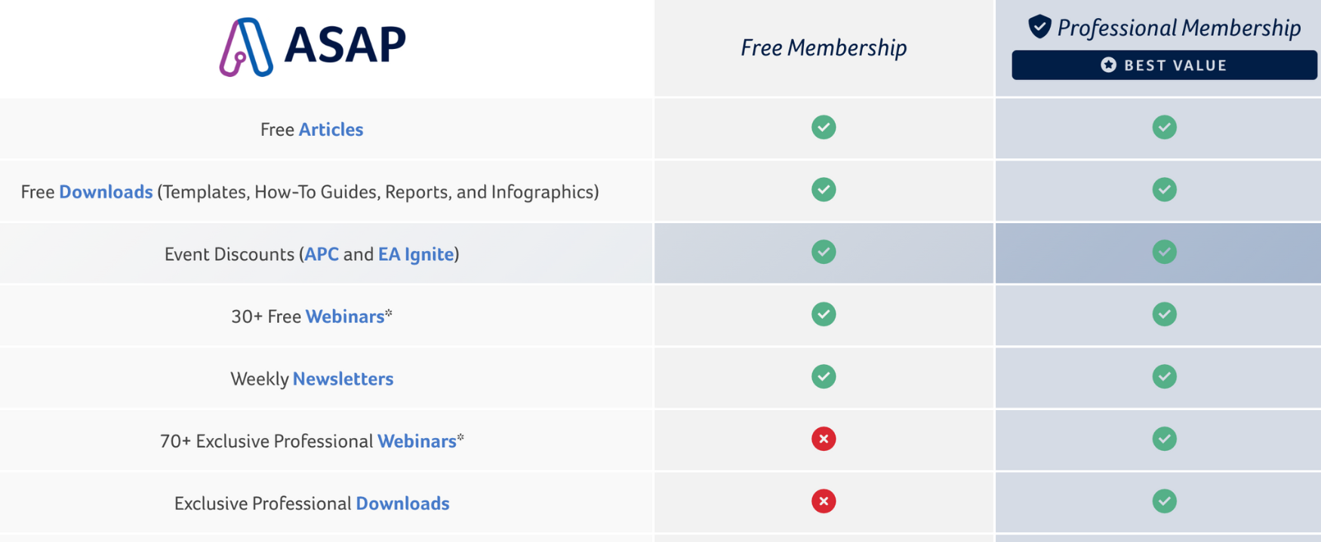Open the Exclusive Professional Webinars link
The width and height of the screenshot is (1321, 542).
(417, 441)
